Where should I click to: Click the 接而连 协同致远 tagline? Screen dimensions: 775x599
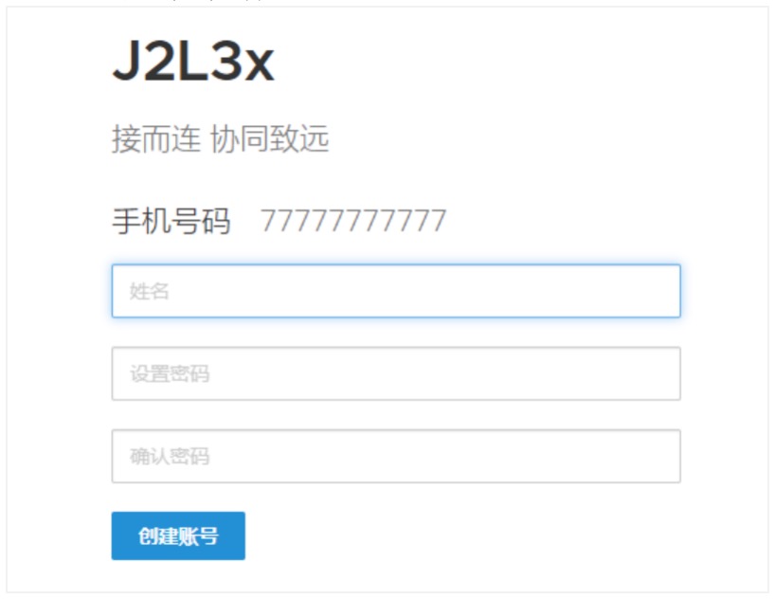pyautogui.click(x=221, y=138)
